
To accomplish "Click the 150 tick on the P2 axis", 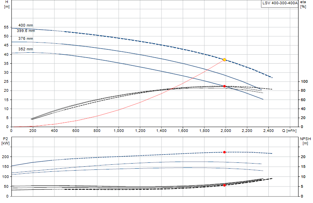I will (5, 167).
